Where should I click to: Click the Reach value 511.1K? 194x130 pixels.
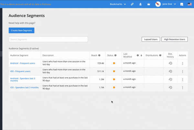point(101,71)
